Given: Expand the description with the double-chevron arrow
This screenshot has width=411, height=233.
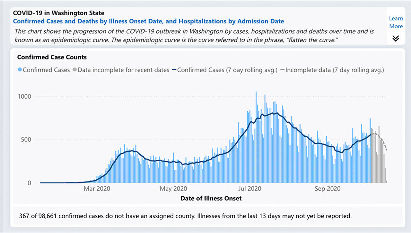Looking at the screenshot, I should pyautogui.click(x=396, y=38).
